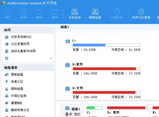159x117 pixels.
Task: Click the pane splitter handle dots above the disk map
Action: point(148,101)
